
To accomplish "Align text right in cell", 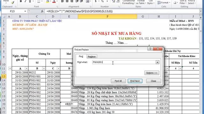I will 72,1.
